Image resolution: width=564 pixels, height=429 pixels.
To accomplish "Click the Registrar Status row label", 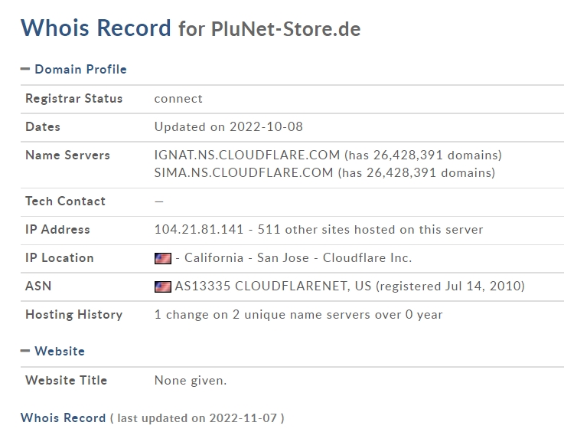I will pyautogui.click(x=73, y=98).
